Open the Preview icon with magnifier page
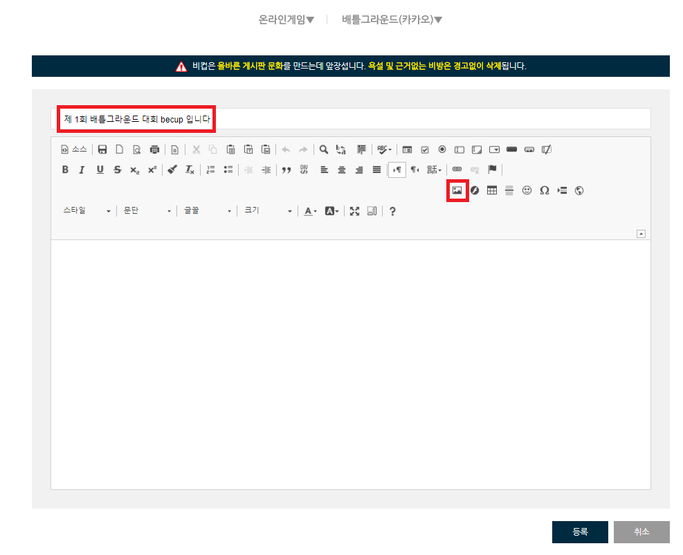Screen dimensions: 683x555 (137, 149)
